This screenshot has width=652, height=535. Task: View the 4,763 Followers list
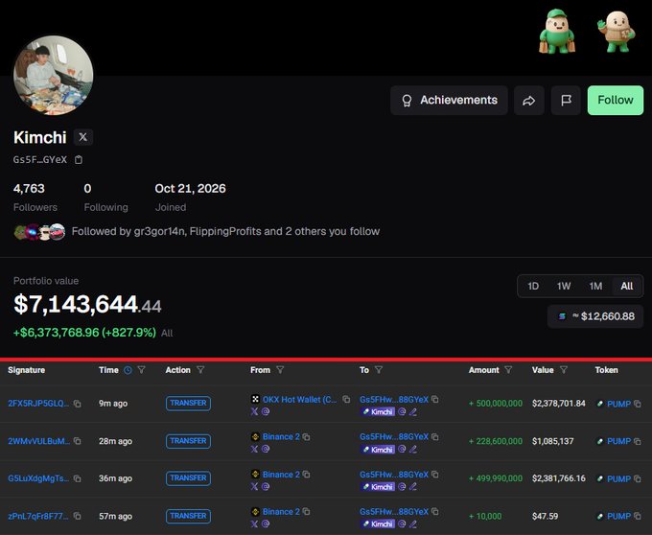35,198
